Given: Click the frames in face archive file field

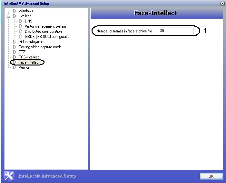Looking at the screenshot, I should (x=176, y=31).
